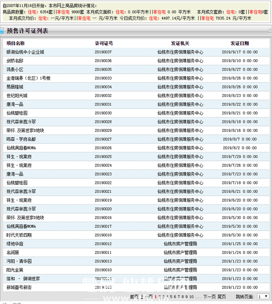Open project 鸿泰小区
Screen dimensions: 272x304
[15, 69]
